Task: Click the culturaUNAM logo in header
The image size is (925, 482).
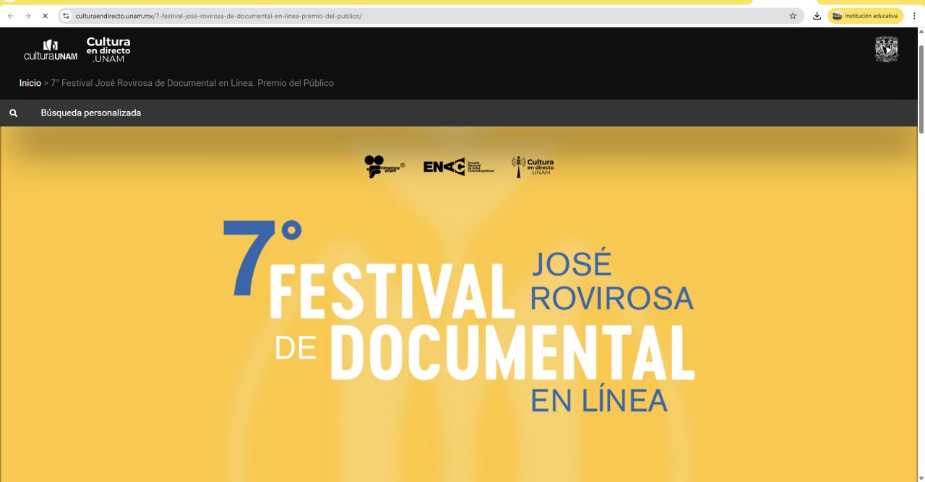Action: 50,51
